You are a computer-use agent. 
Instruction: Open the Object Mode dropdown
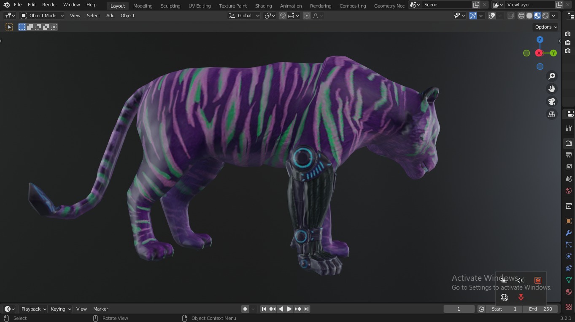click(42, 16)
